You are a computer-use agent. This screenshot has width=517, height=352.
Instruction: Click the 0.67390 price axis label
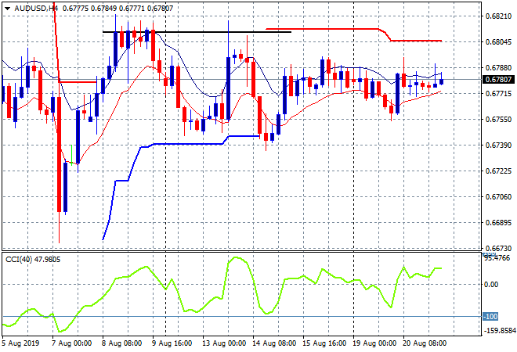pyautogui.click(x=498, y=145)
